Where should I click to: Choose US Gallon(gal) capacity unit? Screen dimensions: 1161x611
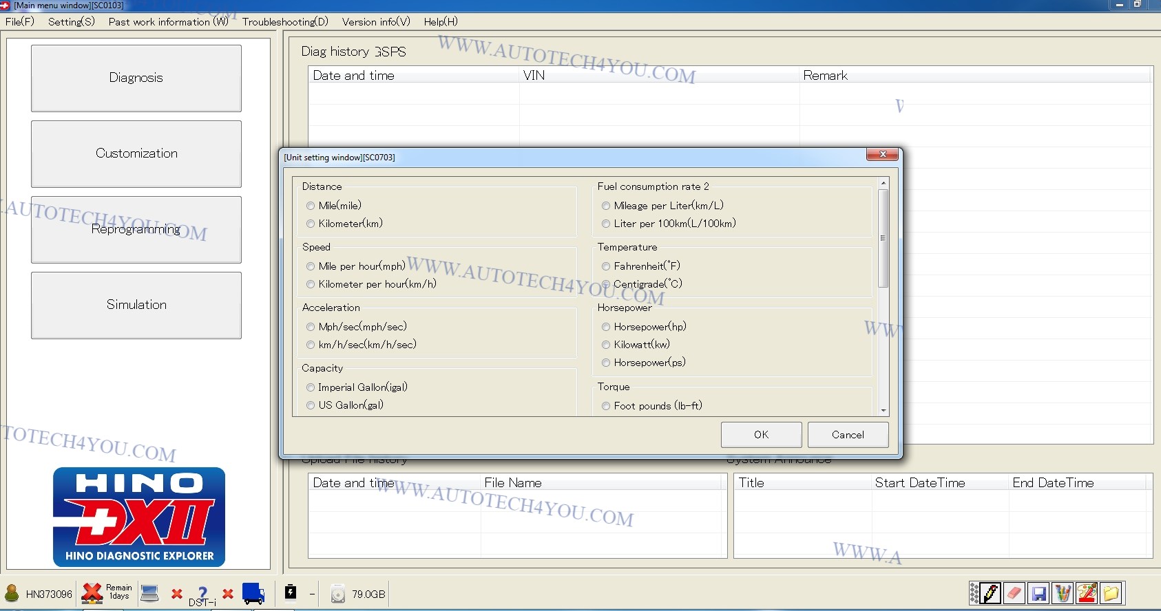click(311, 405)
